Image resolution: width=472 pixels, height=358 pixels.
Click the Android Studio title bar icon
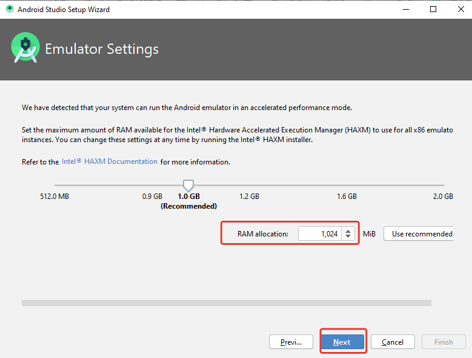[9, 9]
